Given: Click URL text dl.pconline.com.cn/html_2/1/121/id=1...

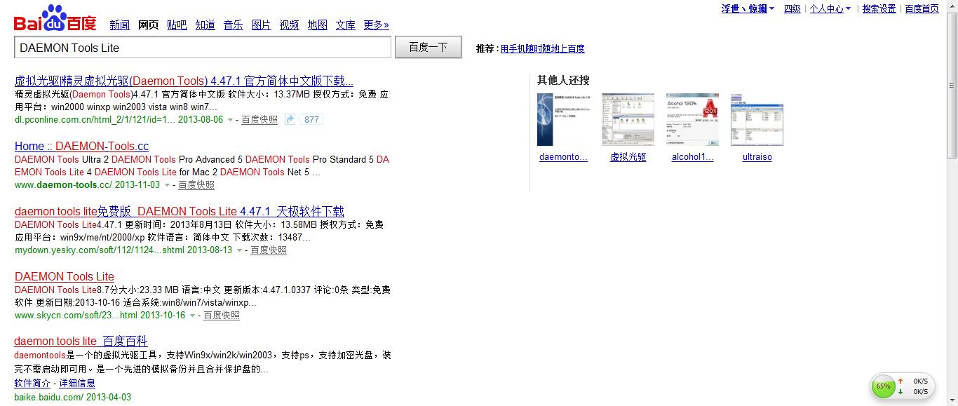Looking at the screenshot, I should [x=95, y=120].
